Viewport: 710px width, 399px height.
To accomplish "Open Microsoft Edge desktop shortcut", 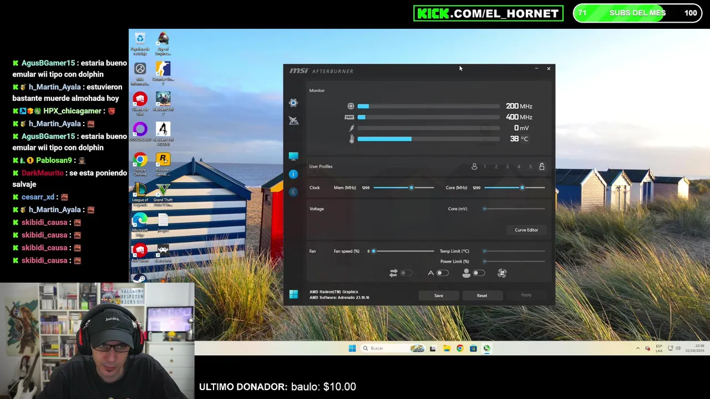I will (x=140, y=225).
